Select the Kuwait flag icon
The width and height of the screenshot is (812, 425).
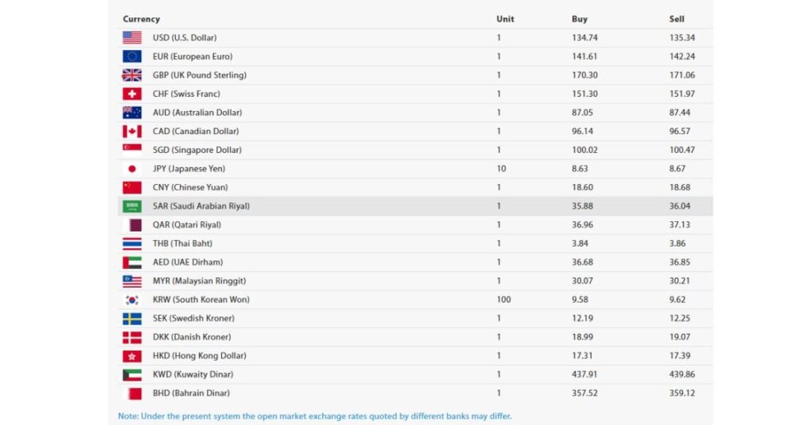coord(132,374)
